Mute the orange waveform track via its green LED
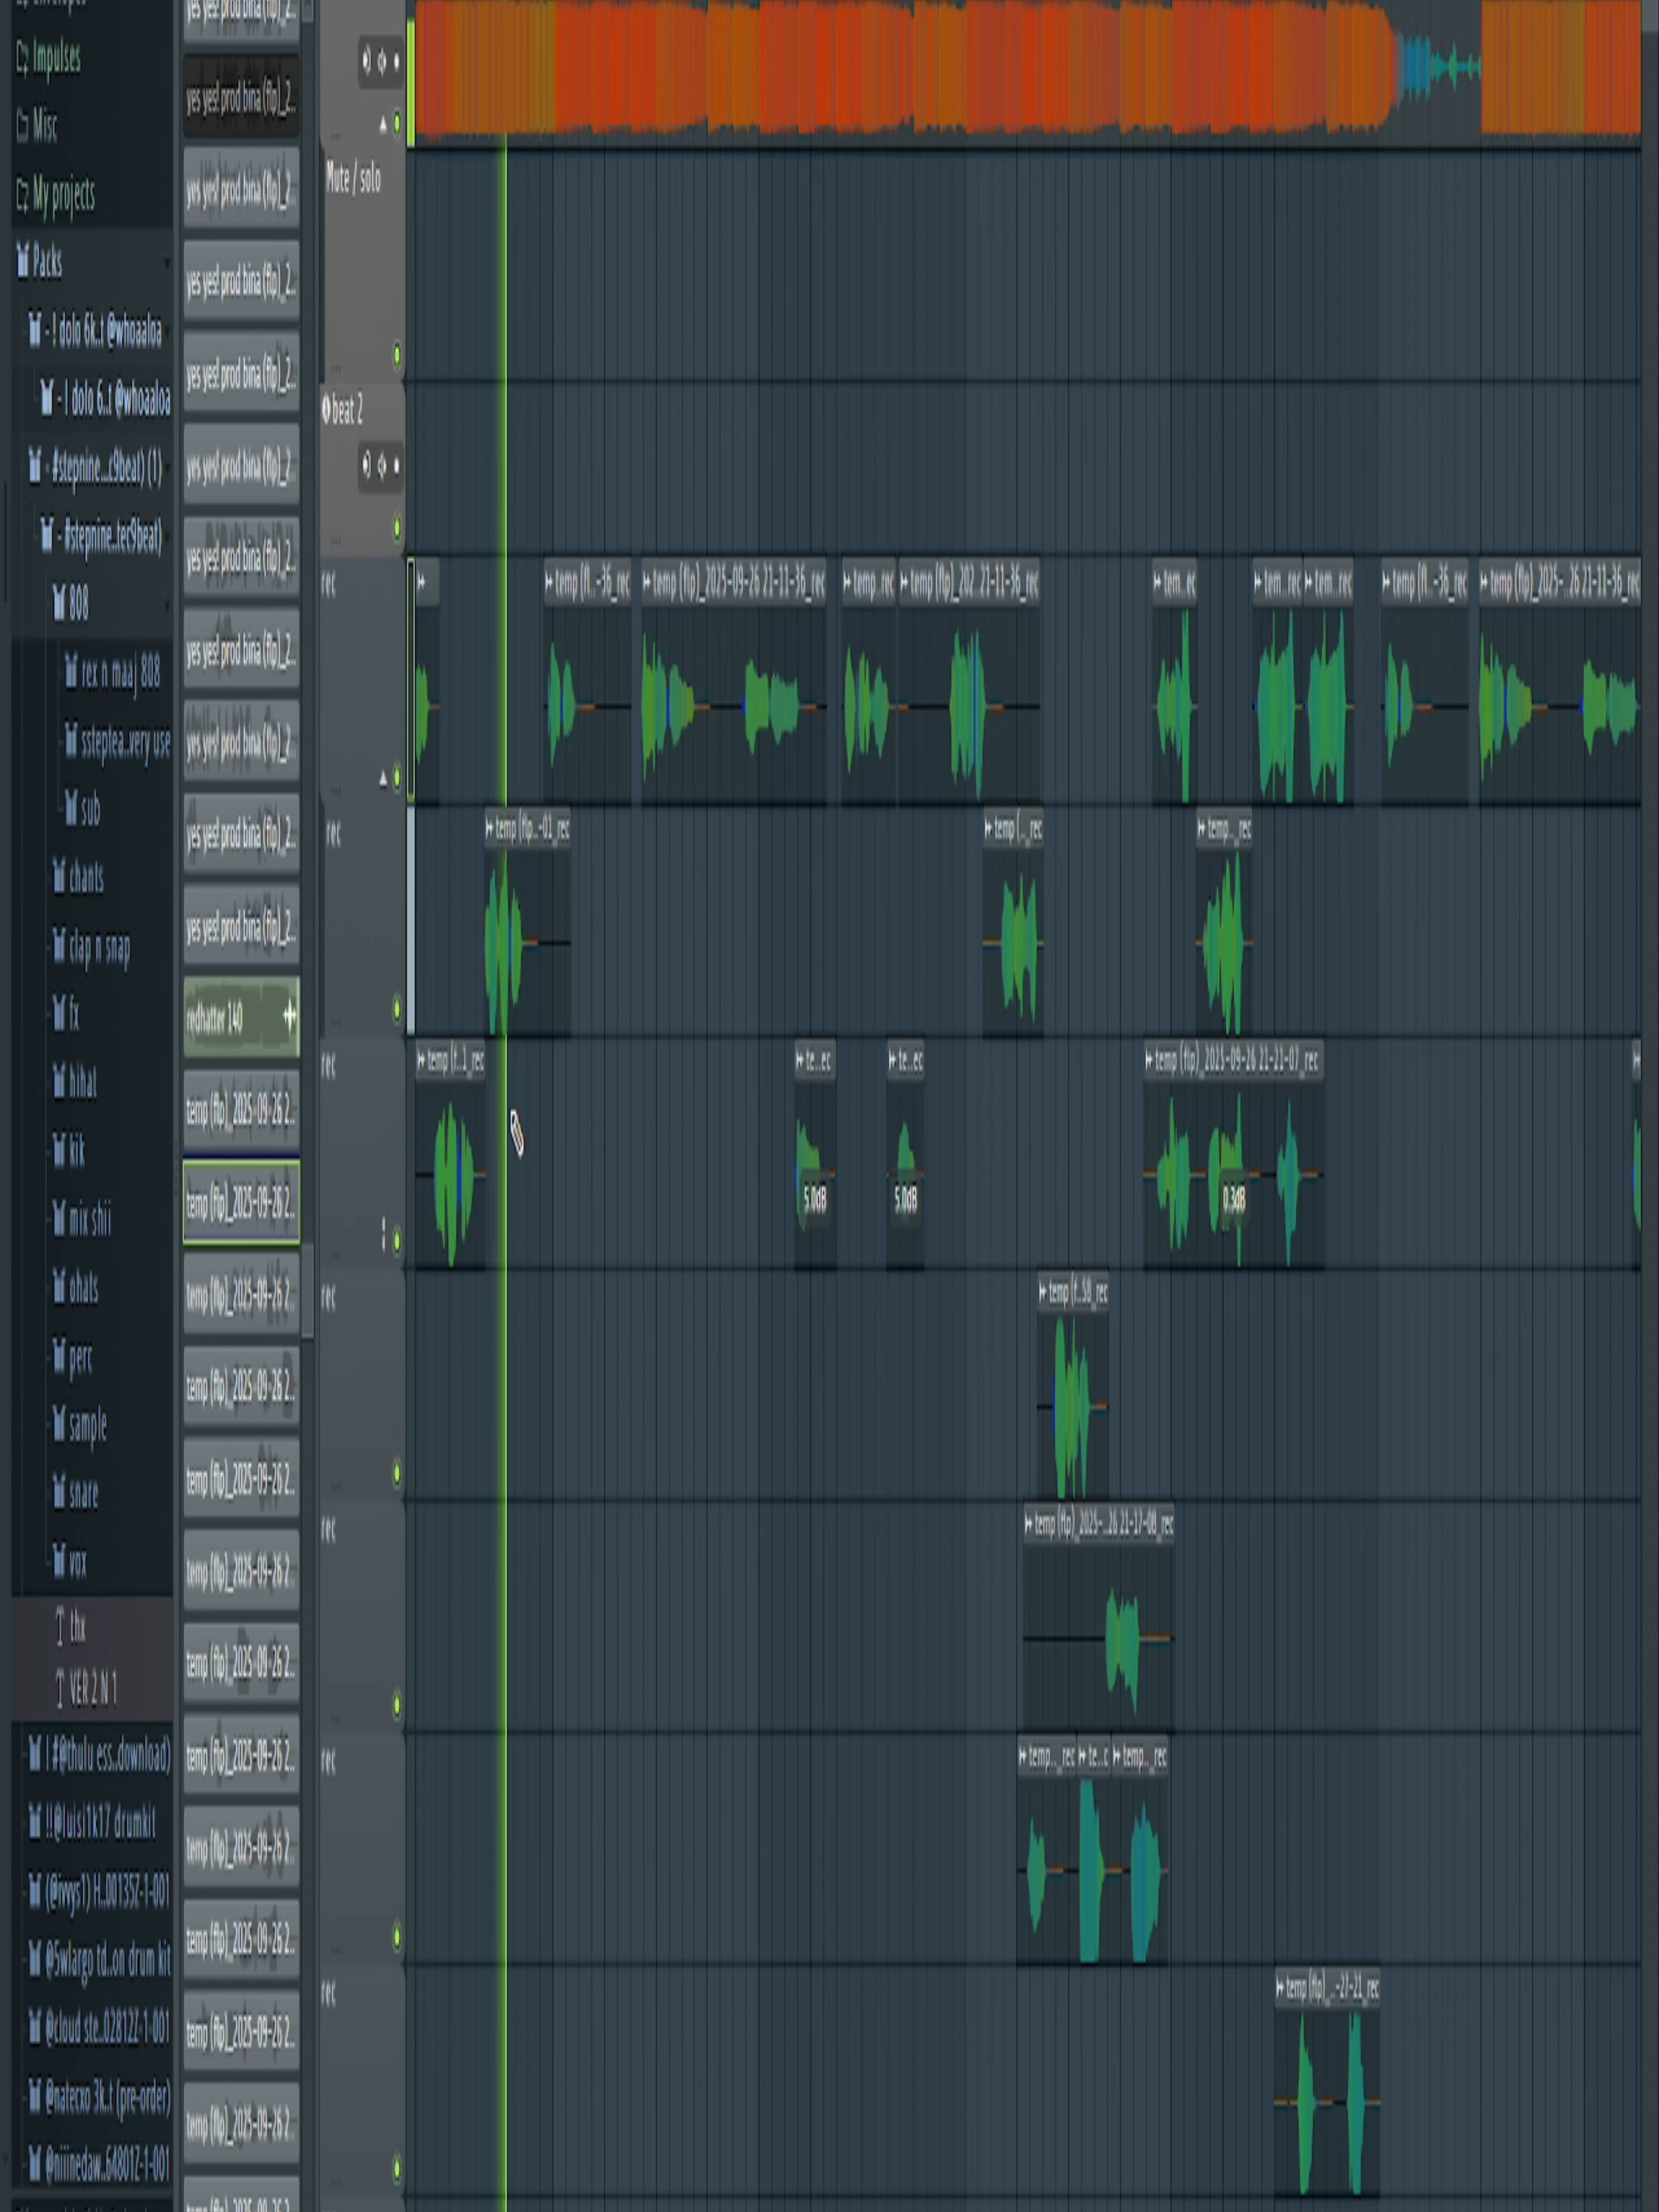Viewport: 1659px width, 2212px height. pos(397,123)
